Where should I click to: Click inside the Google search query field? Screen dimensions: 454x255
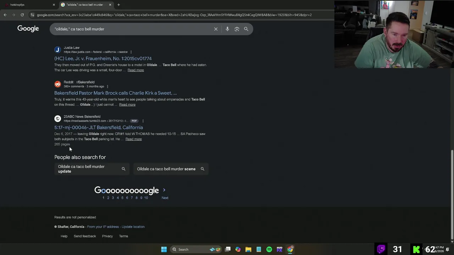[x=131, y=29]
